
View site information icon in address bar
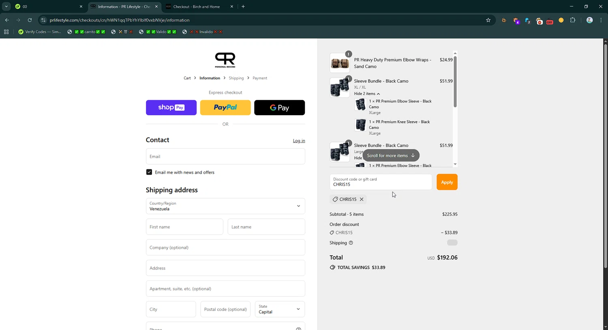click(x=43, y=20)
